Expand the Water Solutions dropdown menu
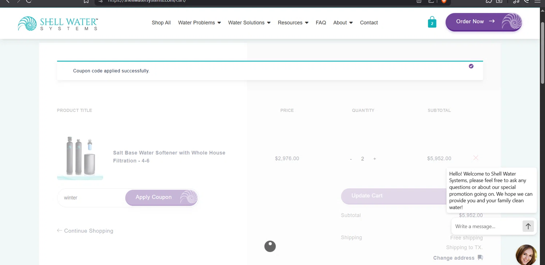 click(x=249, y=23)
